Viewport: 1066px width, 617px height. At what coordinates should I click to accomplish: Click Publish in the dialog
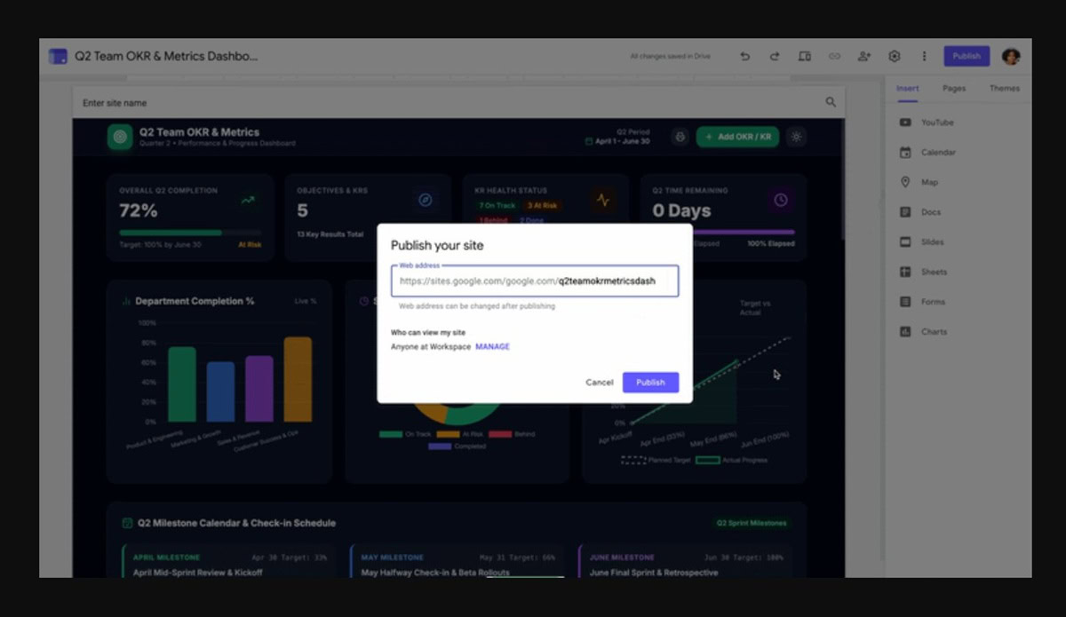[x=650, y=383]
